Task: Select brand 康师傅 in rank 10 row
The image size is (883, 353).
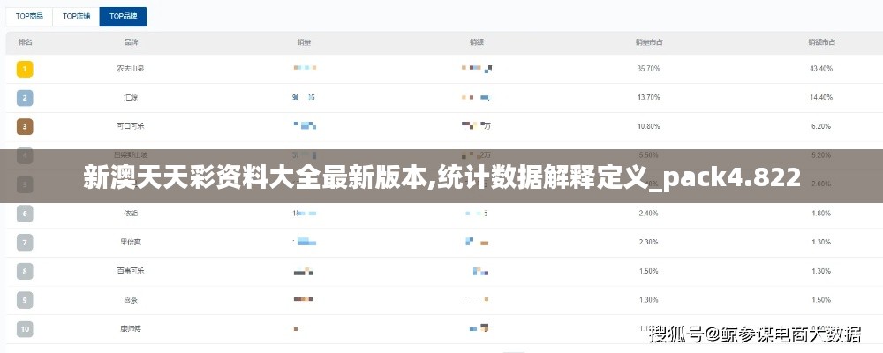Action: click(x=131, y=328)
